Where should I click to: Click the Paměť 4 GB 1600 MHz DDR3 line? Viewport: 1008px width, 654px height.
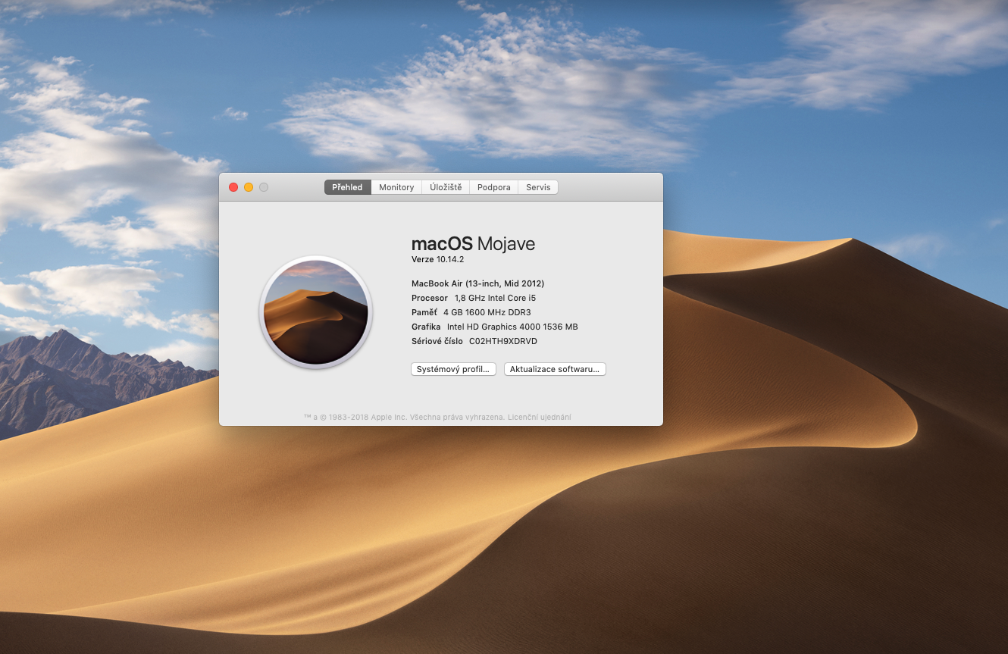[471, 312]
